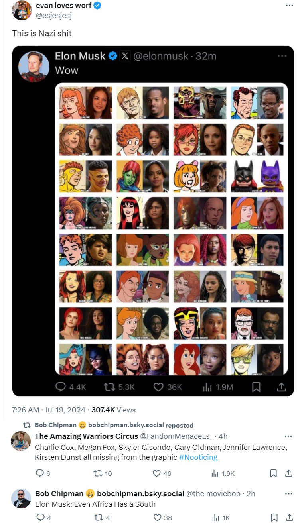Bookmark the quoted Elon Musk post
This screenshot has height=528, width=298.
[256, 386]
